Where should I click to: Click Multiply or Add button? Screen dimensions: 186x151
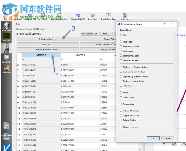pyautogui.click(x=98, y=49)
